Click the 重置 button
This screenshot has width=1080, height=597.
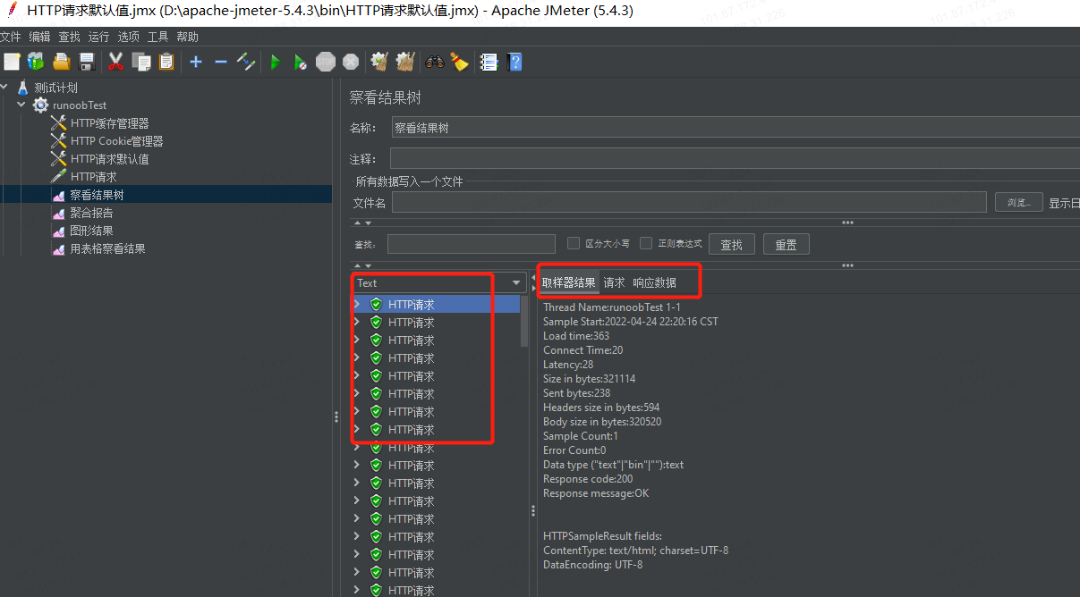[x=786, y=244]
